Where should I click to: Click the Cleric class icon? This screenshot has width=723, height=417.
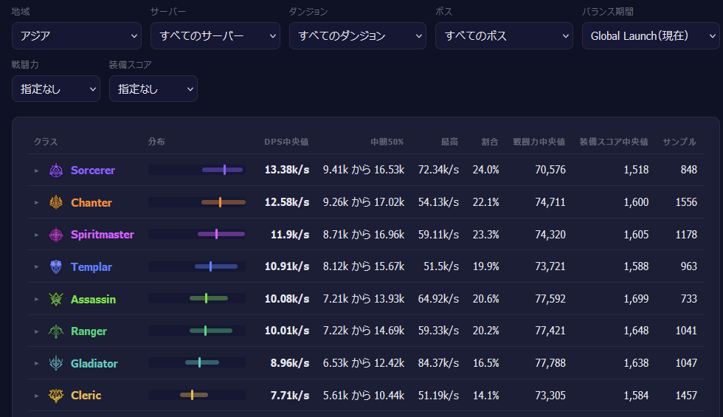(x=56, y=396)
